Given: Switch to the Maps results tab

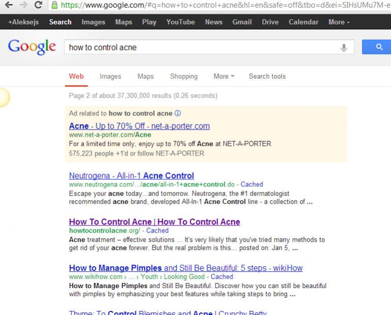Looking at the screenshot, I should [145, 77].
